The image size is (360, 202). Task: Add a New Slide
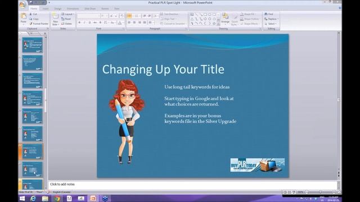click(x=55, y=19)
